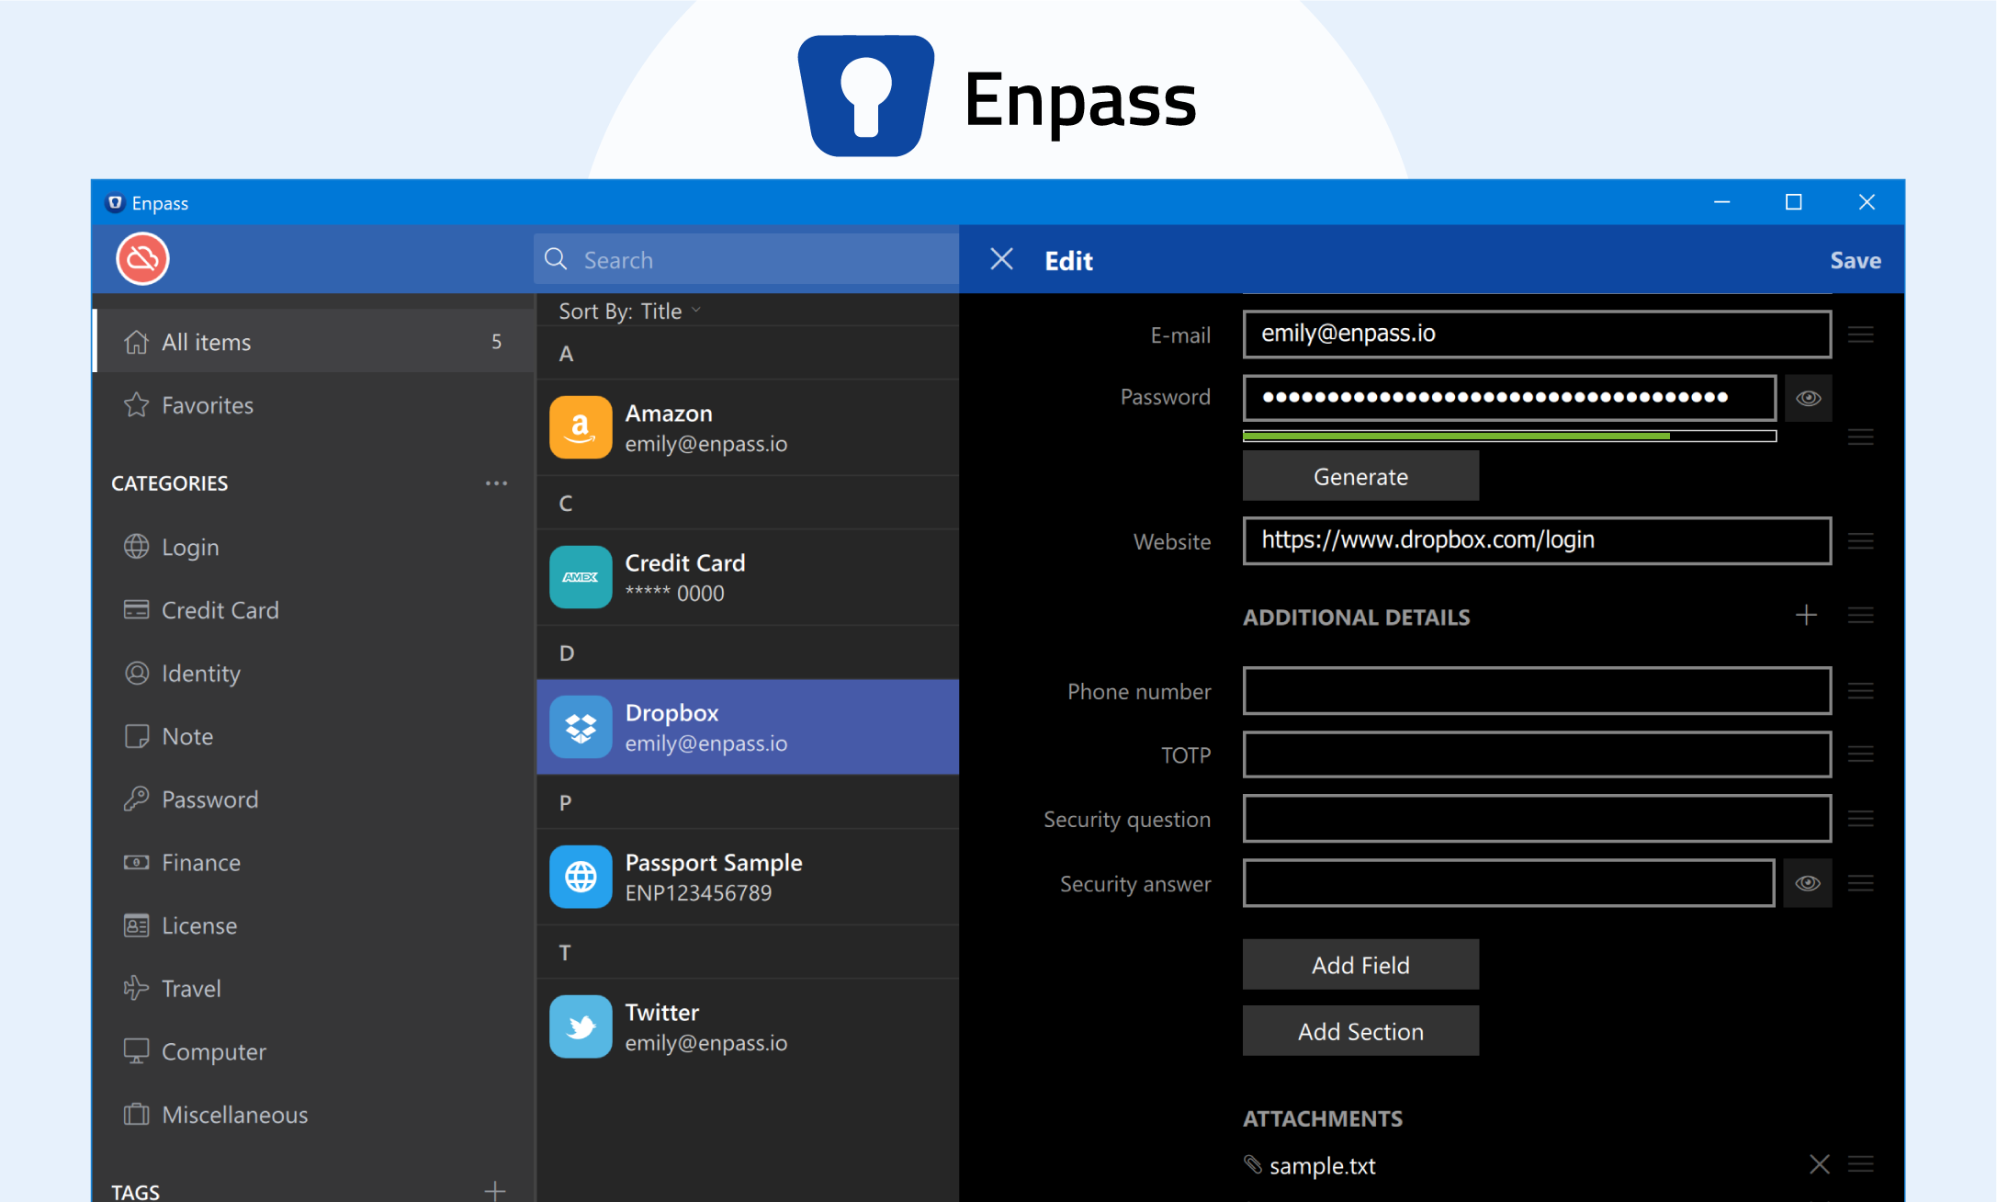Viewport: 1997px width, 1202px height.
Task: Click the Phone number row reorder handle
Action: click(x=1861, y=690)
